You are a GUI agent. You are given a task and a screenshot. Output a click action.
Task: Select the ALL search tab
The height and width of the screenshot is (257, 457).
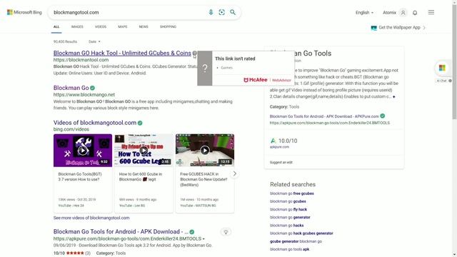pos(56,27)
